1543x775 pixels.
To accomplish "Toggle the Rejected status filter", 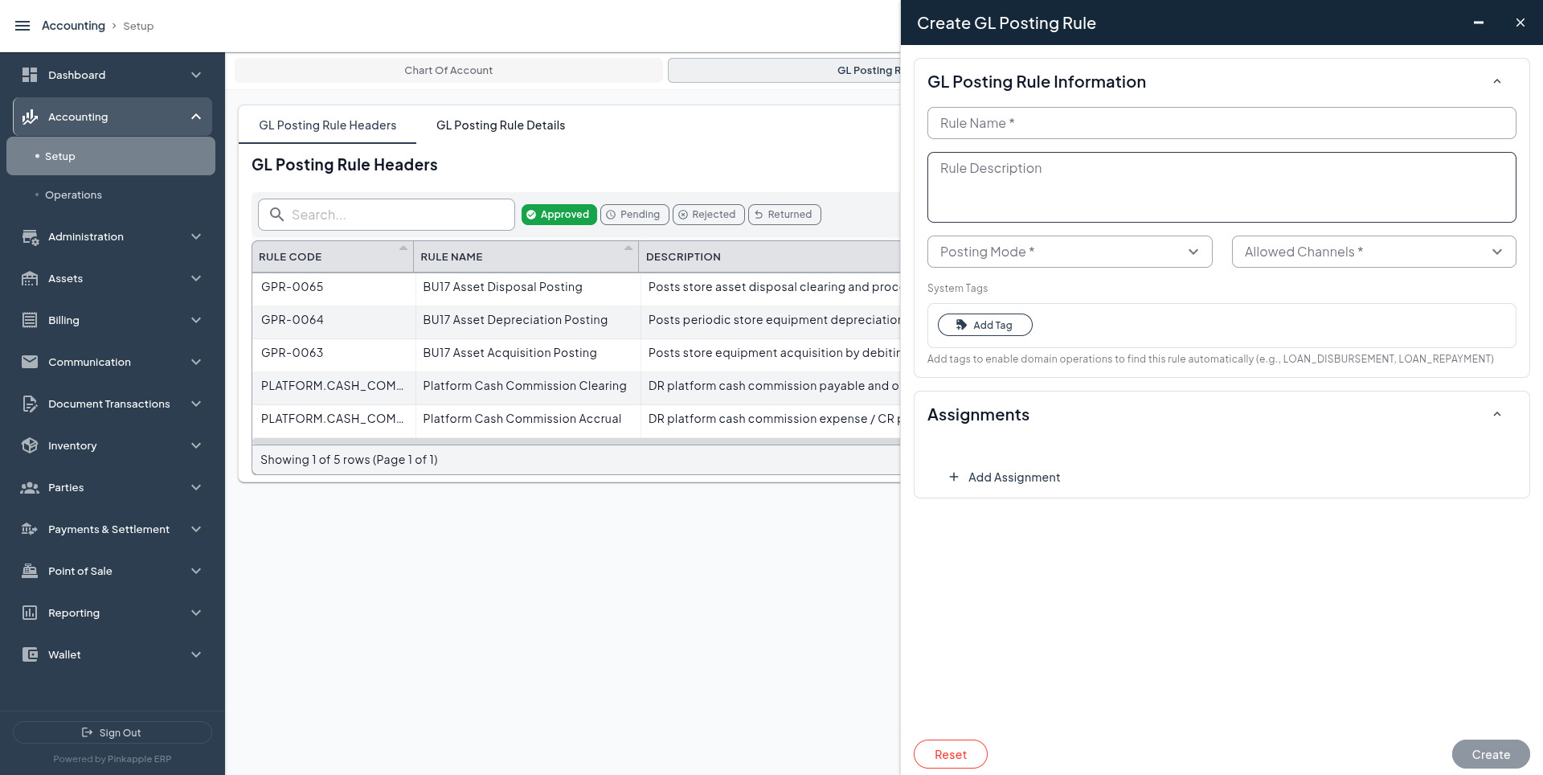I will [x=708, y=215].
